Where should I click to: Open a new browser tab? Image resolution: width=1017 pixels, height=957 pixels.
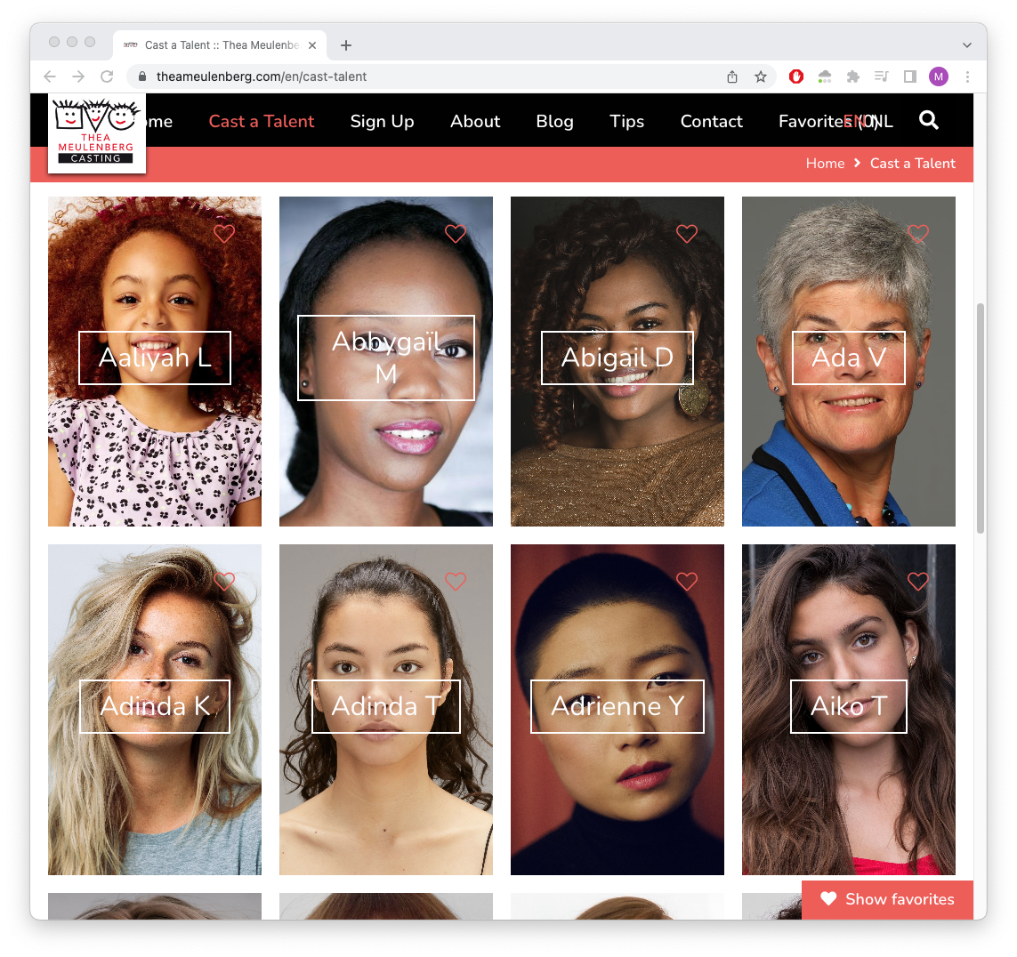(346, 45)
